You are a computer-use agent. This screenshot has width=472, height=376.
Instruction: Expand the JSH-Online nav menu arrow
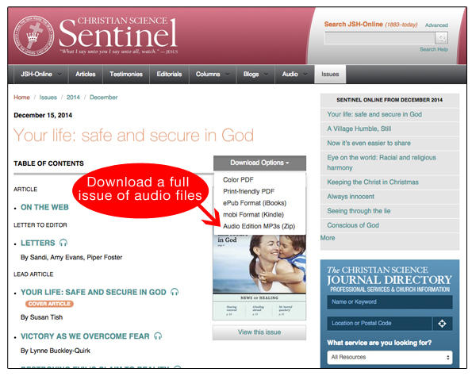(x=59, y=74)
